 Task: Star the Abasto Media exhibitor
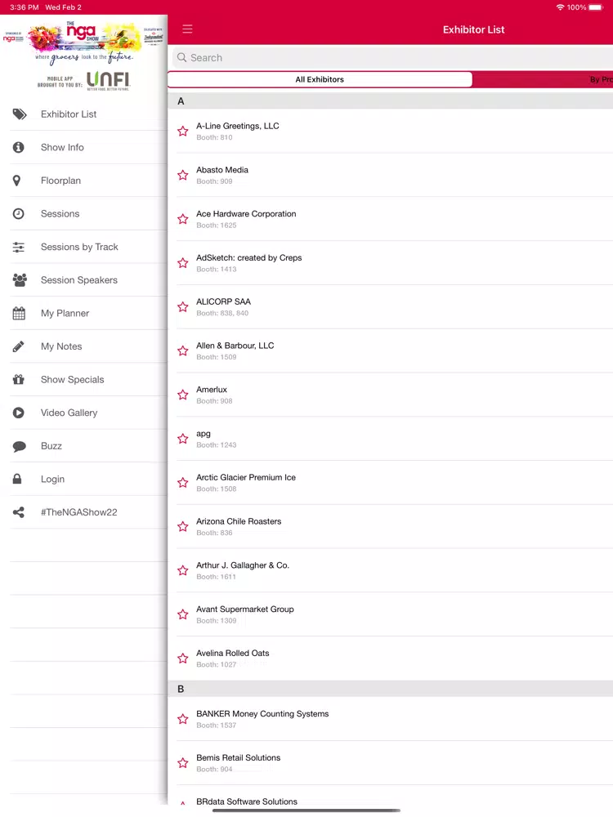(182, 175)
